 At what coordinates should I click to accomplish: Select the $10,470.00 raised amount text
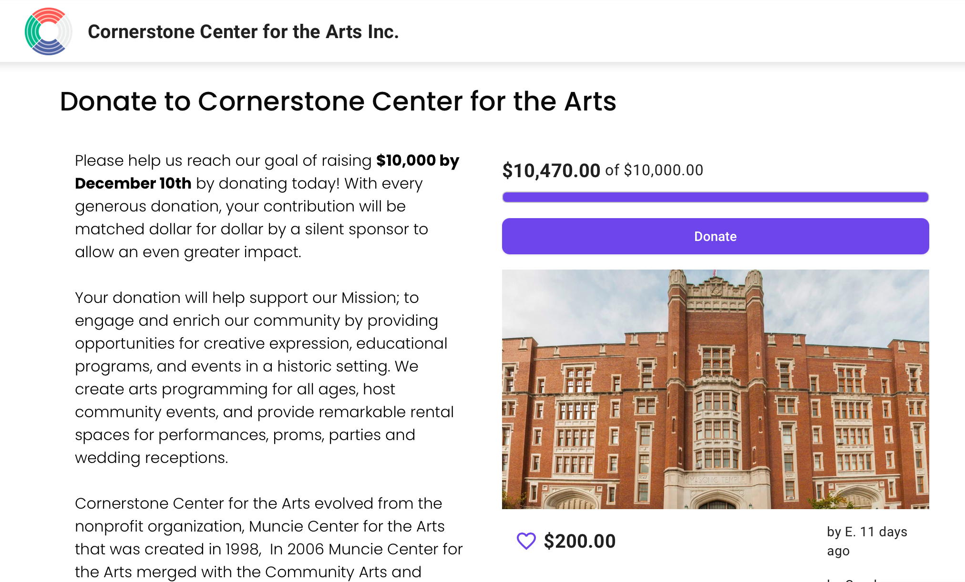[x=551, y=171]
